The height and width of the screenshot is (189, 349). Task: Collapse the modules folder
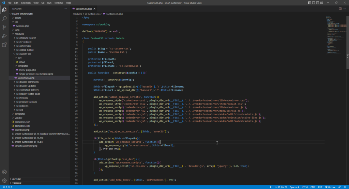(x=19, y=34)
